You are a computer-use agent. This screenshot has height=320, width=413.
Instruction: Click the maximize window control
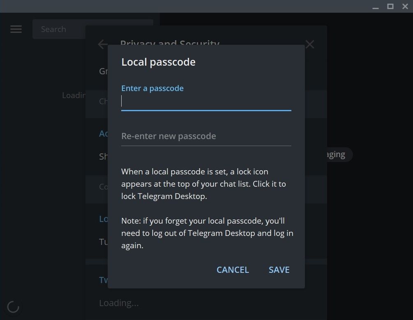point(390,6)
